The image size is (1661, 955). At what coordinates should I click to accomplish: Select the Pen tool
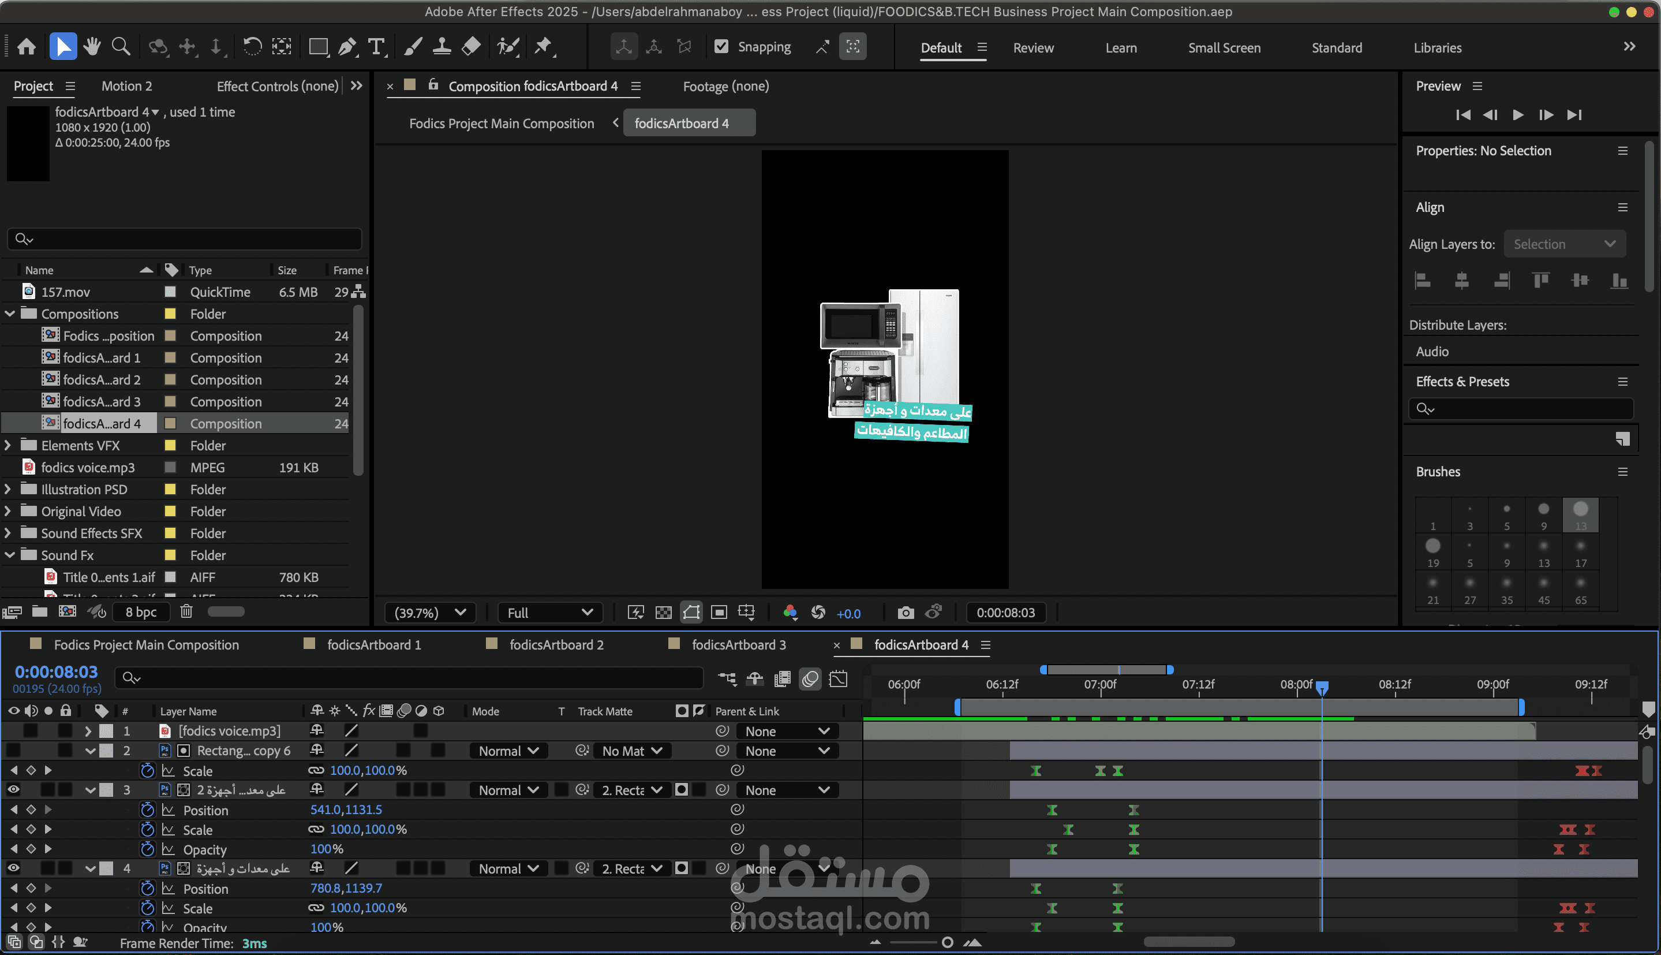pos(347,47)
